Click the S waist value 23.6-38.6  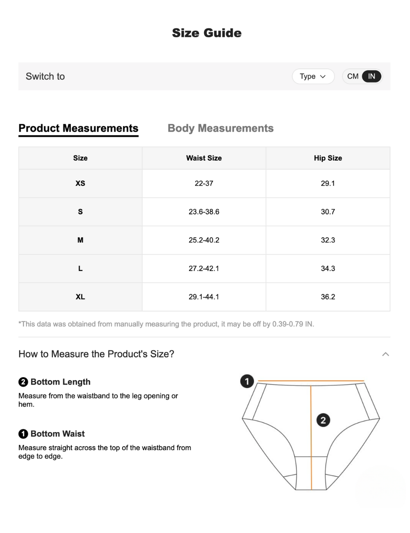point(204,212)
